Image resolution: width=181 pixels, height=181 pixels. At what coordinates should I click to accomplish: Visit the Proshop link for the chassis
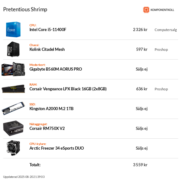point(161,50)
